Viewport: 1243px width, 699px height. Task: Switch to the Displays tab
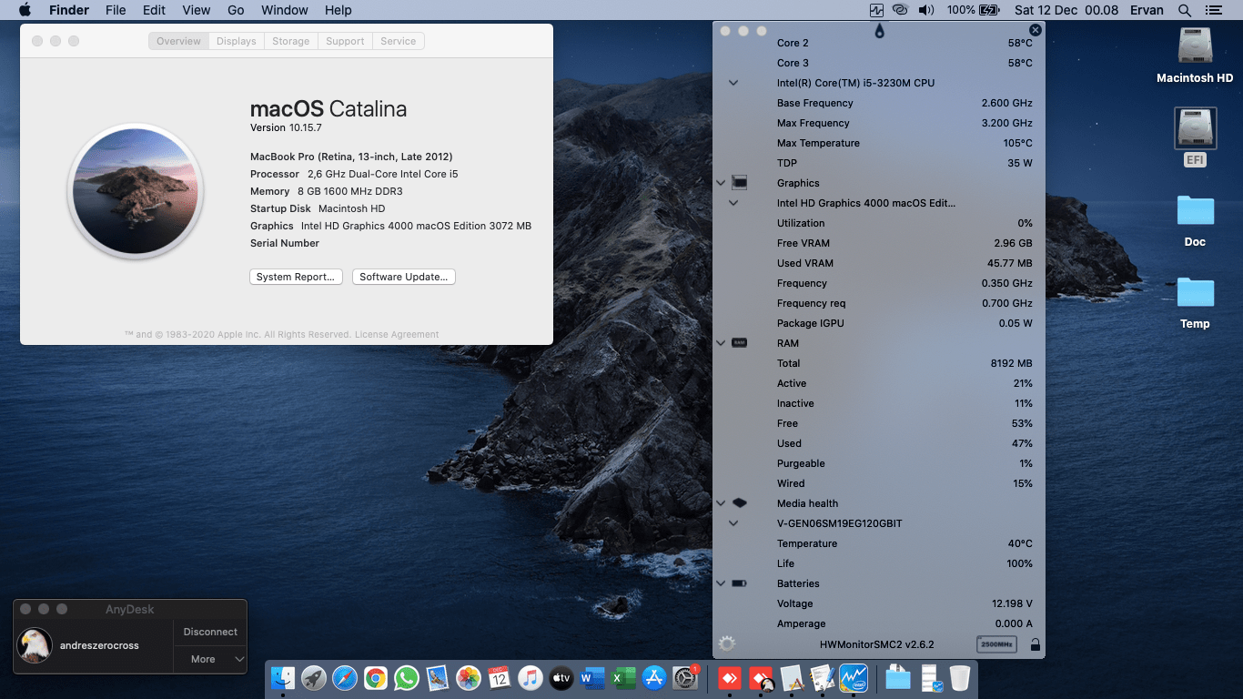pos(236,40)
